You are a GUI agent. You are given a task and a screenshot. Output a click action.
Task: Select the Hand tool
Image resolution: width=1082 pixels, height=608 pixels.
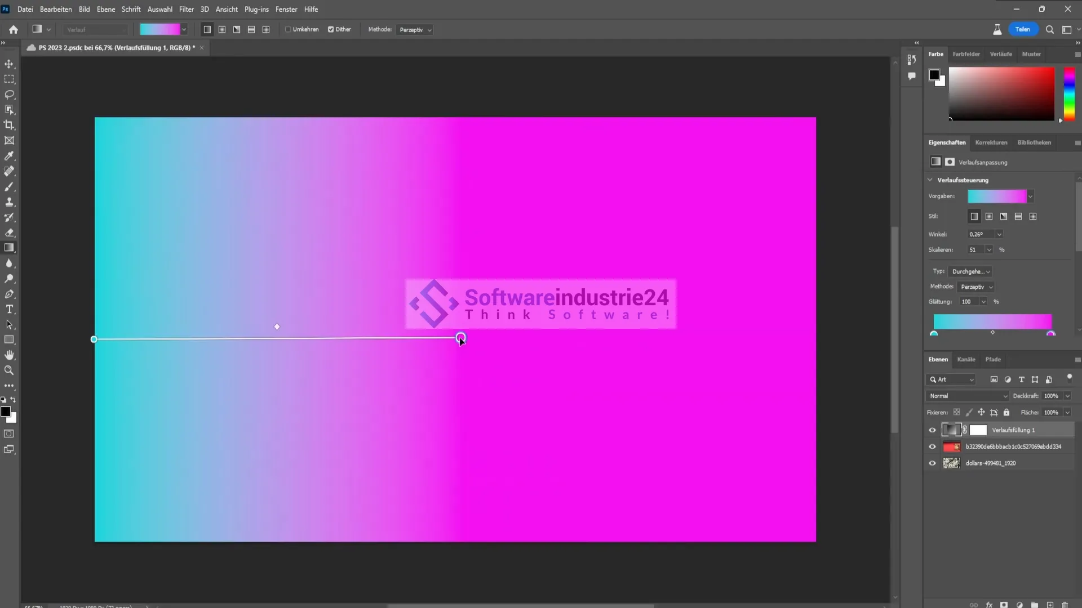coord(9,355)
